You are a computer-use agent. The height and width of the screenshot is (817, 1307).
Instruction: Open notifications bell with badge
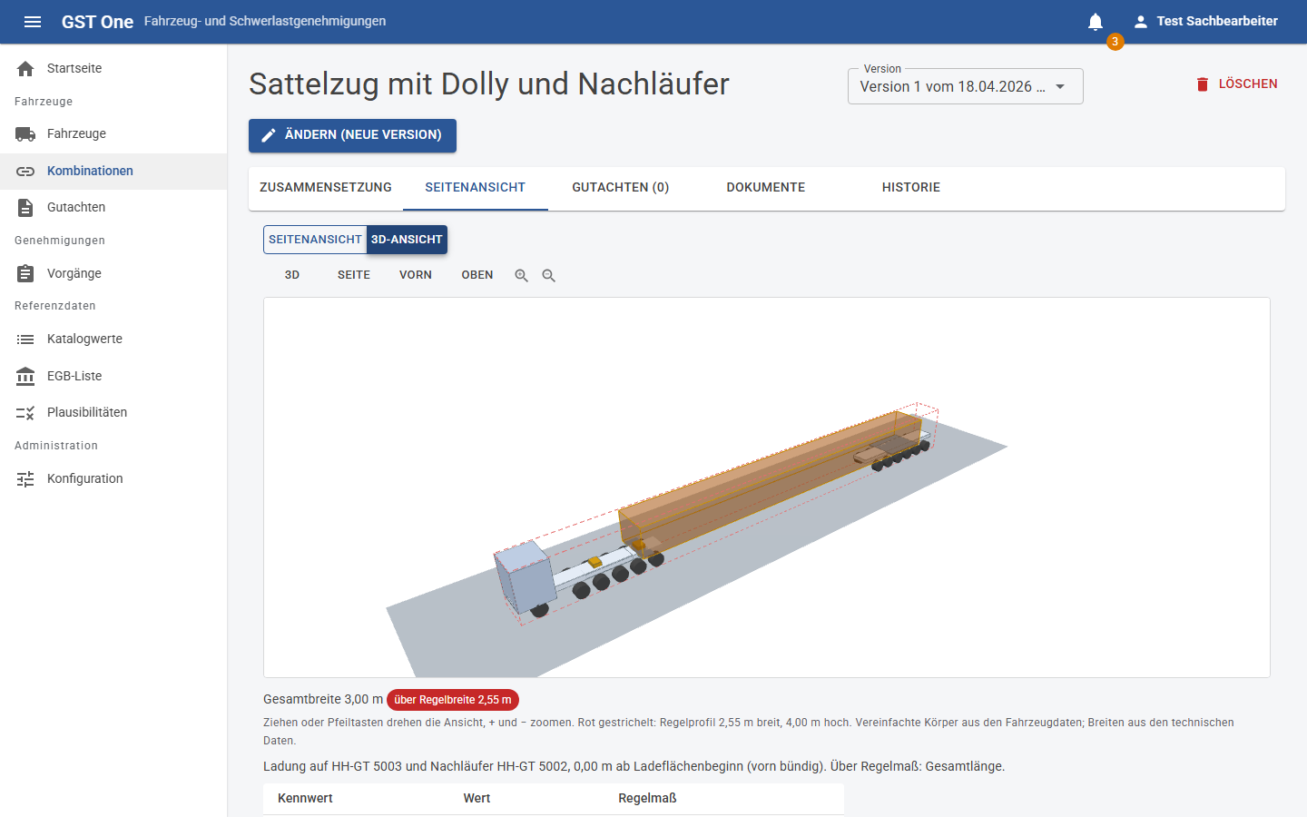click(x=1096, y=22)
